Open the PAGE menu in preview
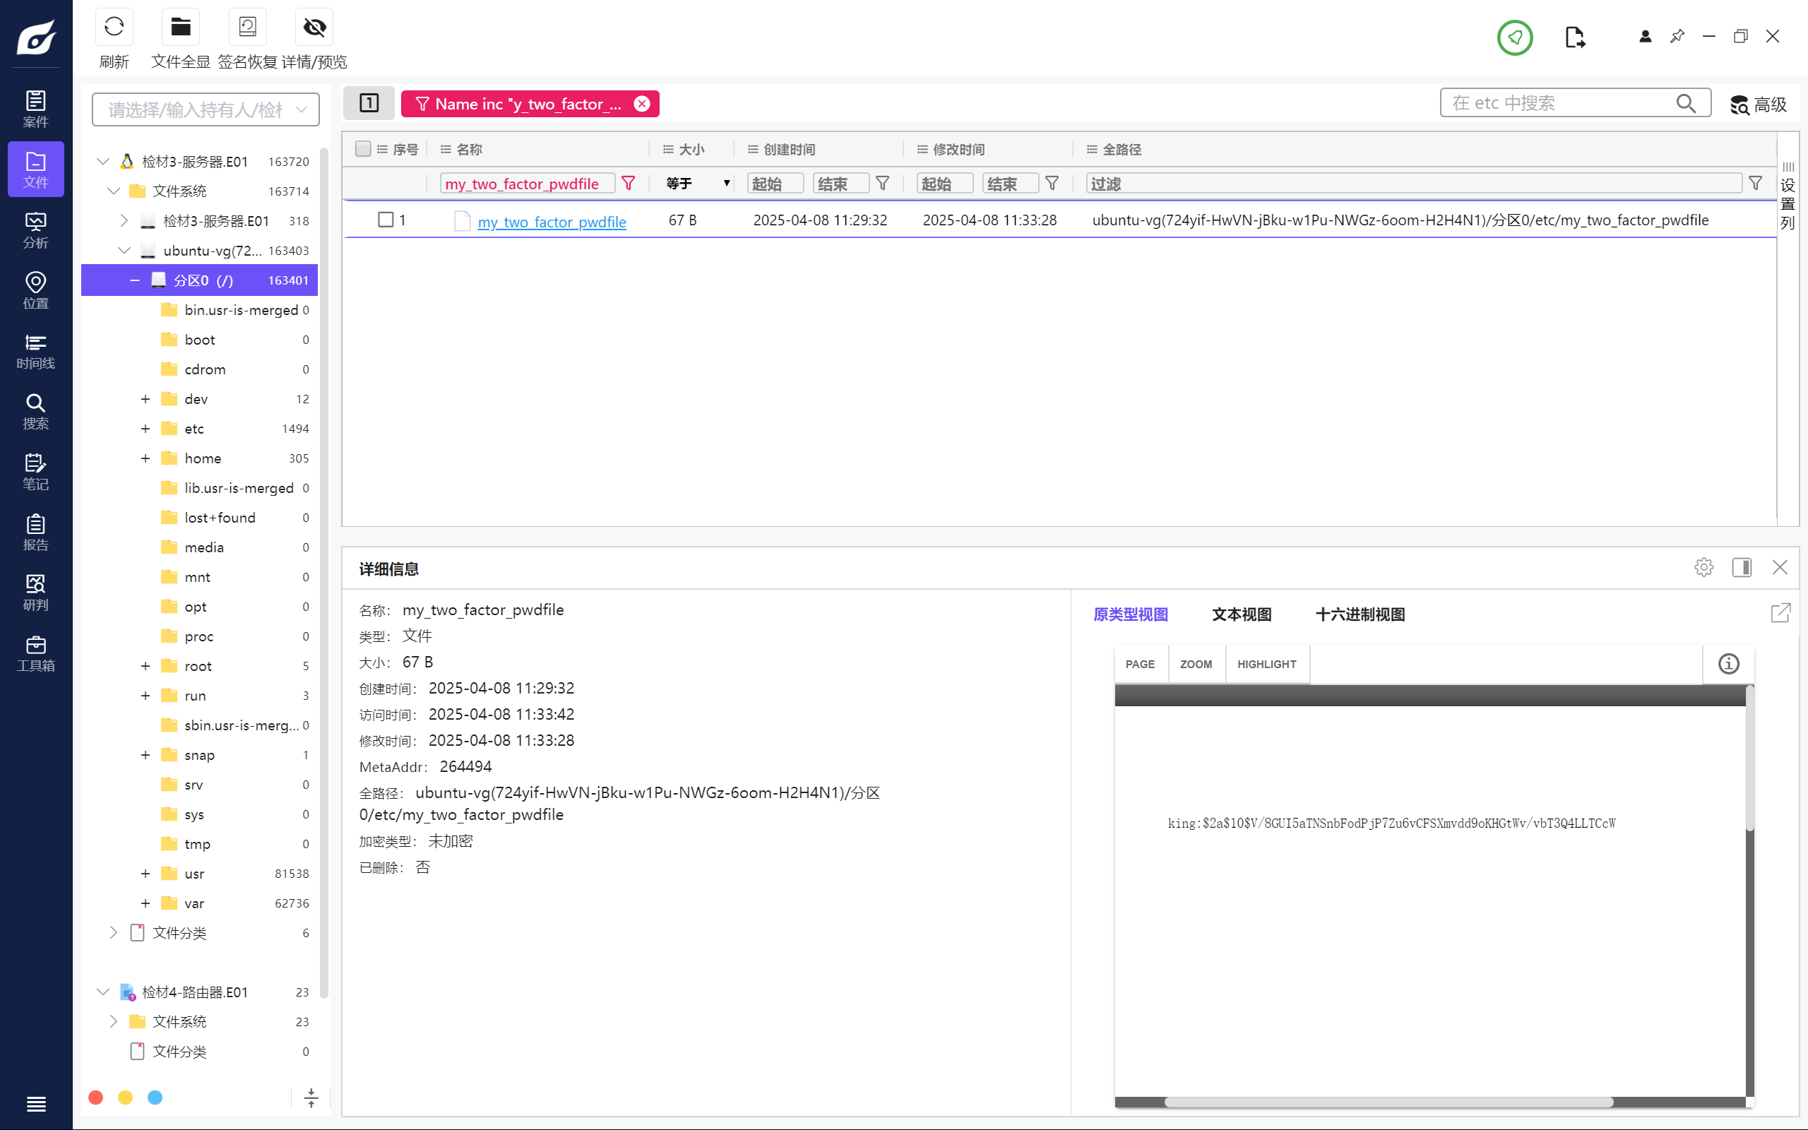1808x1130 pixels. pos(1140,664)
